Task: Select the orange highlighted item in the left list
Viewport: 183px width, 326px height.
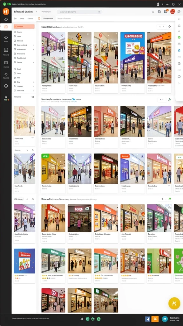Action: (x=24, y=27)
